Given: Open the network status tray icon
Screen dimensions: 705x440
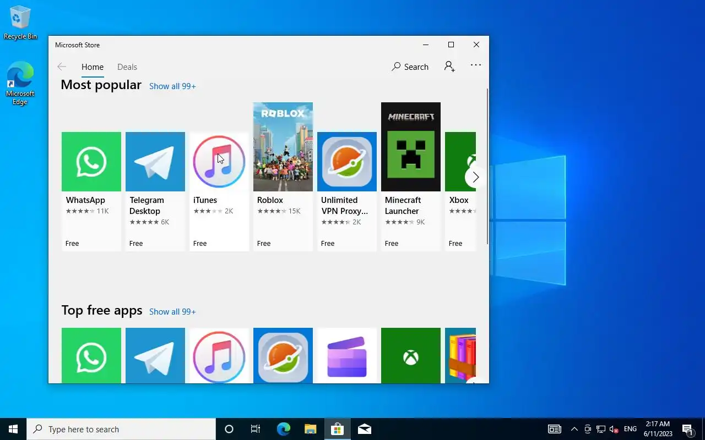Looking at the screenshot, I should (x=601, y=429).
